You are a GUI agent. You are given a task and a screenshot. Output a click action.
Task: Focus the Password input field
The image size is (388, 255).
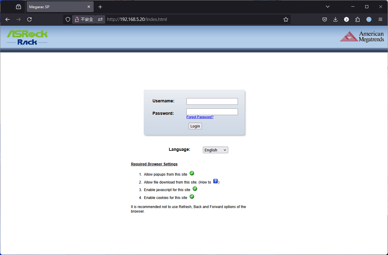[x=212, y=112]
